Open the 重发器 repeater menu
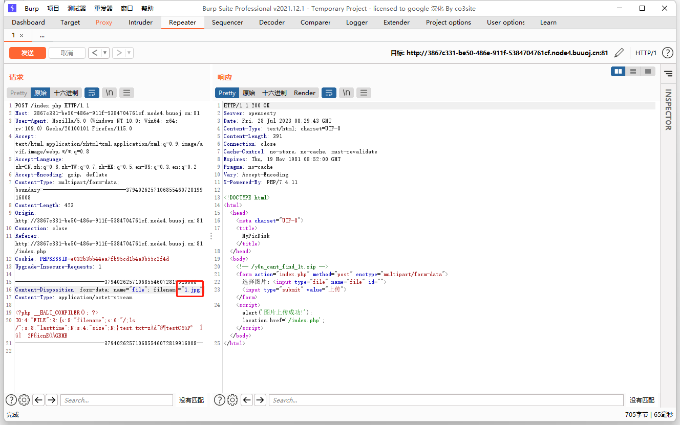 pos(103,8)
